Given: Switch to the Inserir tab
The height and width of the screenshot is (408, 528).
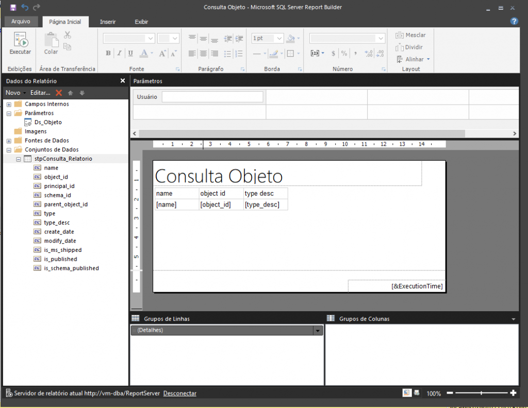Looking at the screenshot, I should [x=108, y=22].
